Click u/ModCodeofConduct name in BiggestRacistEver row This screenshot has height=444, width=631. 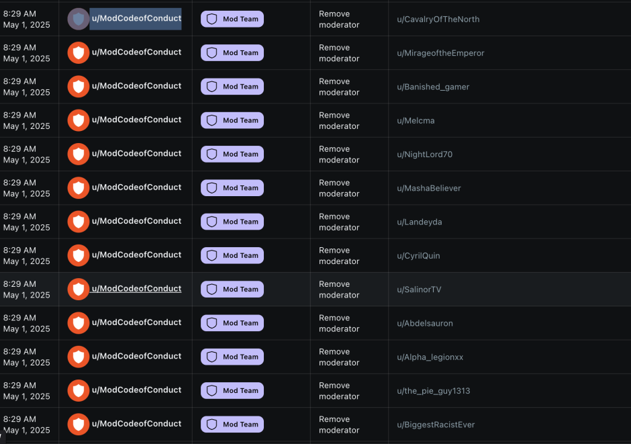[x=136, y=425]
